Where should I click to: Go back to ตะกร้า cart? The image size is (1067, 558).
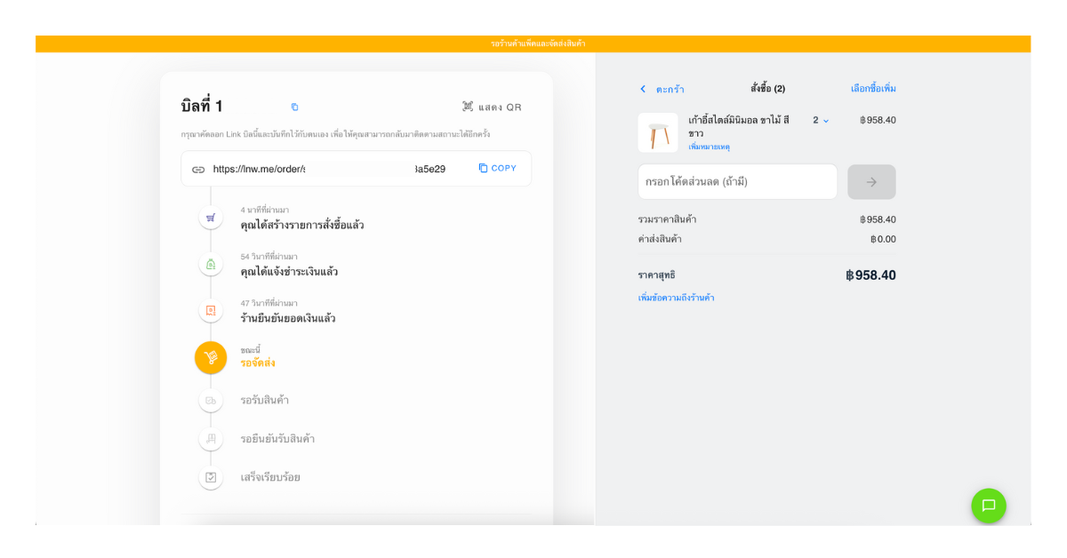(662, 89)
